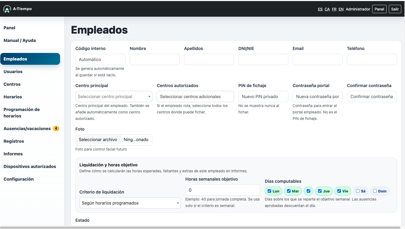
Task: Toggle the Vie computable day checkbox
Action: 339,191
